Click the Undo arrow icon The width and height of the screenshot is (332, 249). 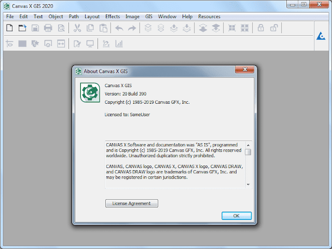pyautogui.click(x=119, y=28)
